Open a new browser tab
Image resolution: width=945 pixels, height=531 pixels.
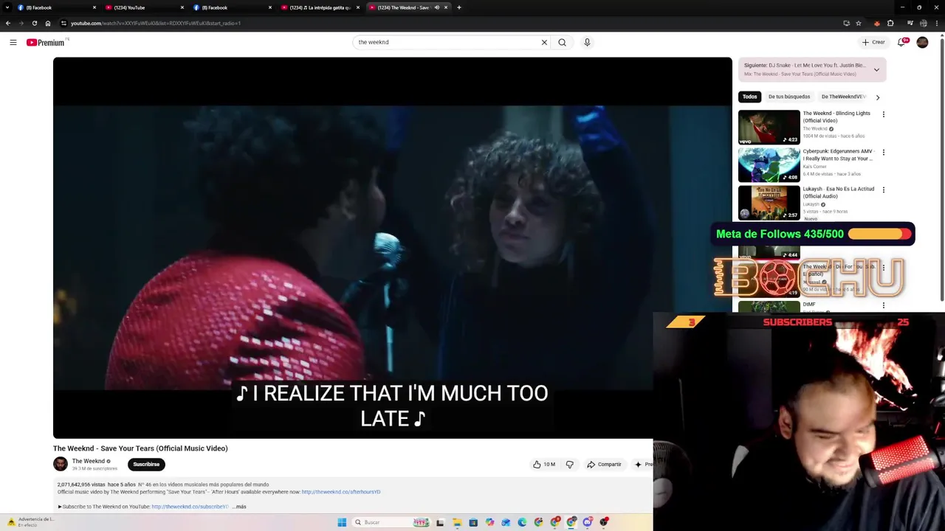tap(459, 7)
